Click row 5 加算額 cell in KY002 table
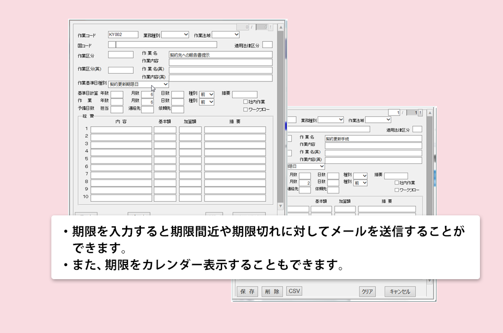Screen dimensions: 503x333 click(190, 160)
